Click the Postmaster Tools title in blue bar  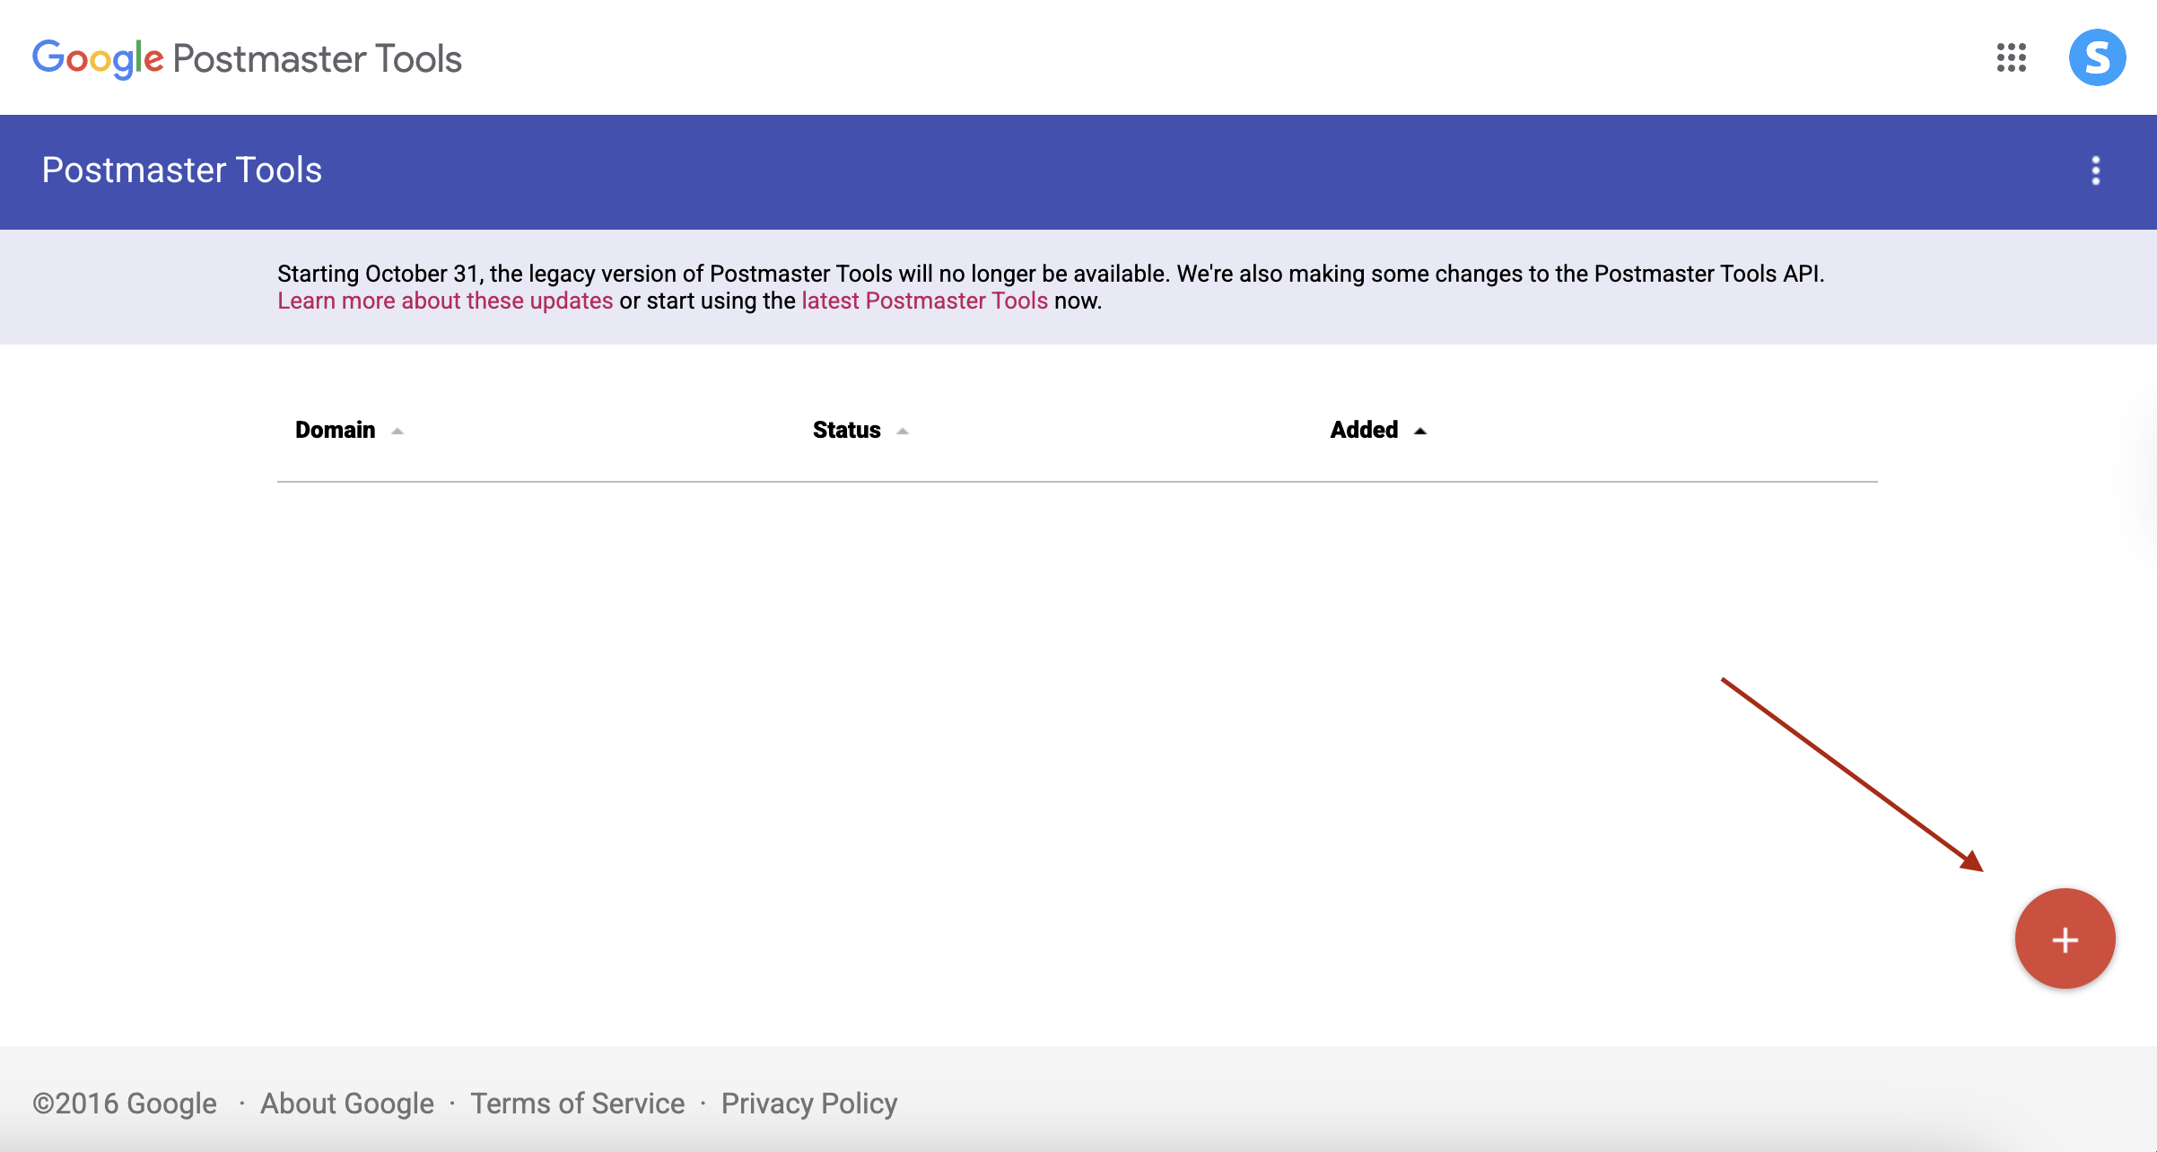click(x=181, y=170)
